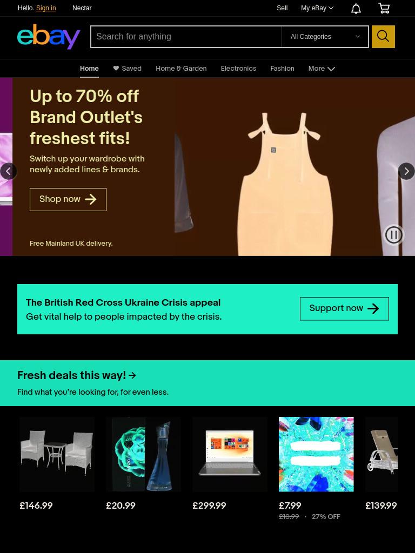The image size is (415, 553).
Task: Advance to next carousel slide arrow
Action: pyautogui.click(x=406, y=171)
